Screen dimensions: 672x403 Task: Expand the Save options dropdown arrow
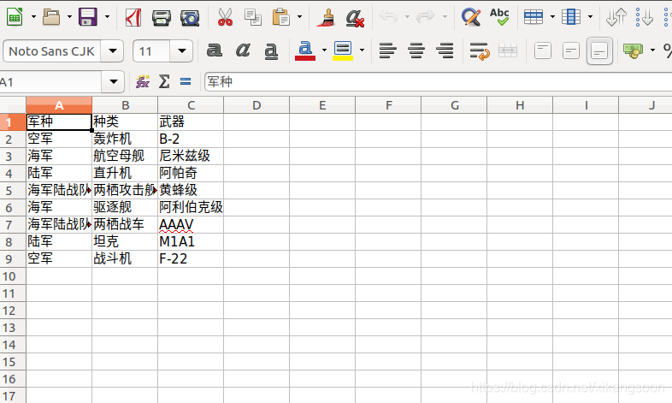[x=107, y=17]
